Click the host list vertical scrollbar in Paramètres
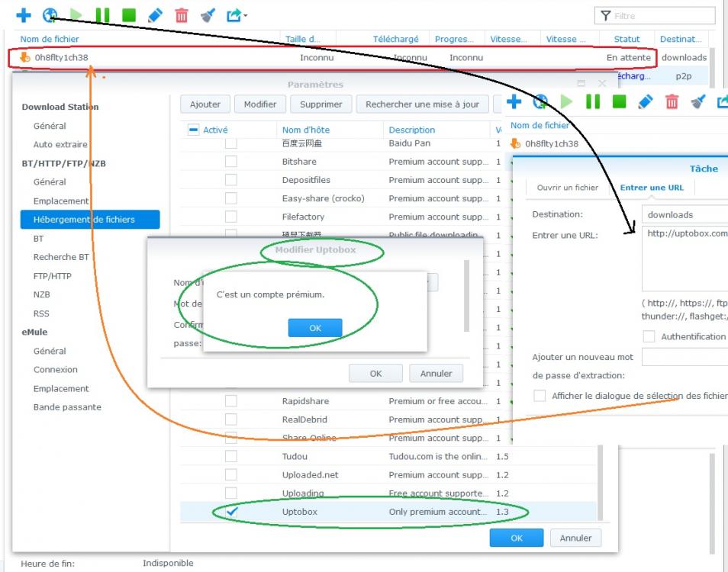Viewport: 728px width, 572px height. (x=600, y=483)
